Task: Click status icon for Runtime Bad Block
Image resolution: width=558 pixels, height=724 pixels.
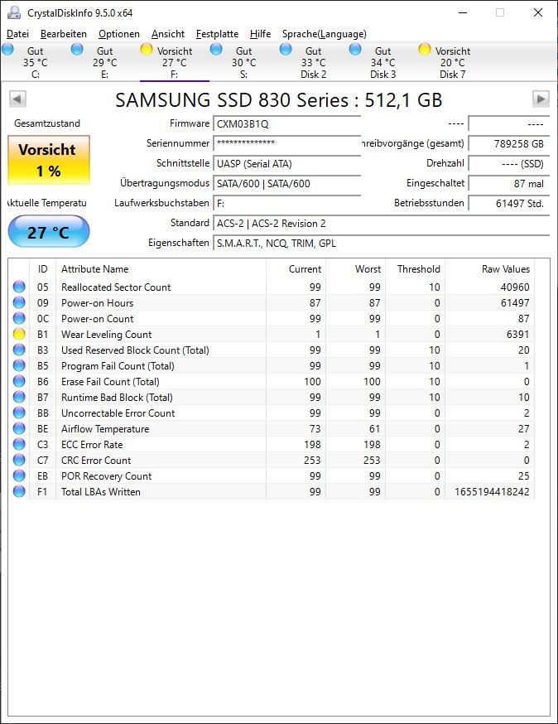Action: pyautogui.click(x=19, y=397)
